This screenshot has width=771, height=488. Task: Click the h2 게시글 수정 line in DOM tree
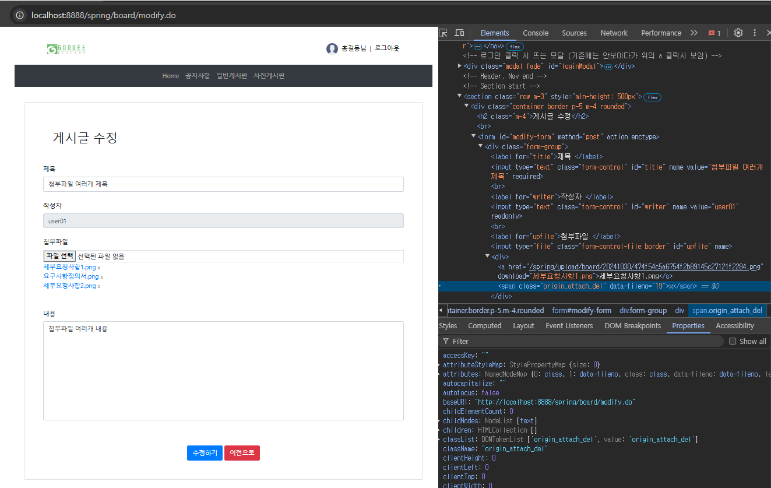[x=533, y=116]
